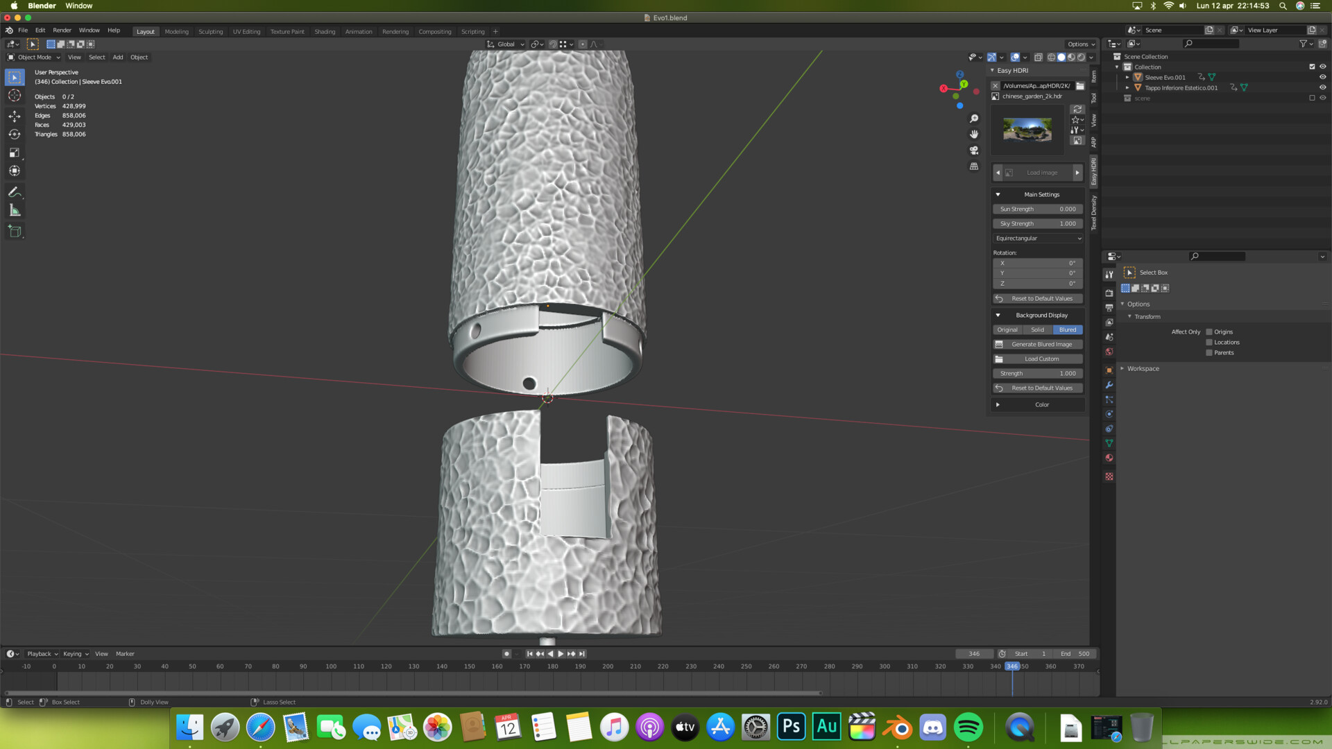The width and height of the screenshot is (1332, 749).
Task: Select the Annotate pencil tool
Action: (x=15, y=192)
